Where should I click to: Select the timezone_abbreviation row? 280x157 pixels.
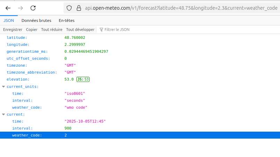pos(32,73)
